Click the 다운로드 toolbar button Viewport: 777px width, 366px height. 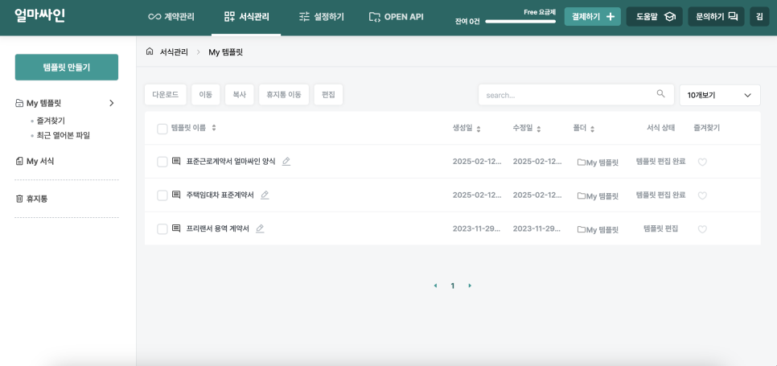166,95
